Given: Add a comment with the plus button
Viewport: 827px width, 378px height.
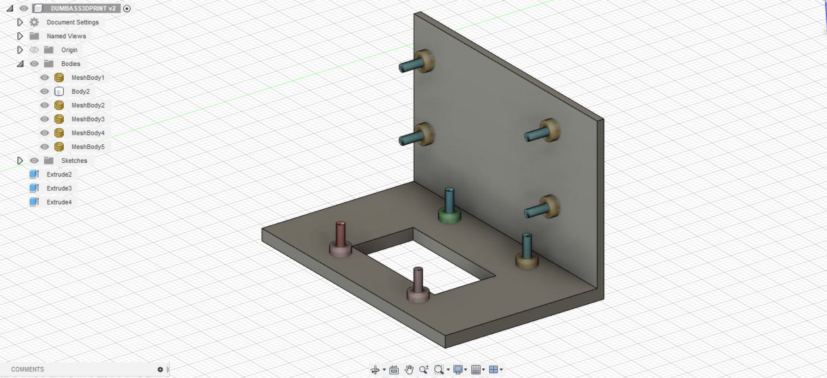Looking at the screenshot, I should [x=160, y=369].
